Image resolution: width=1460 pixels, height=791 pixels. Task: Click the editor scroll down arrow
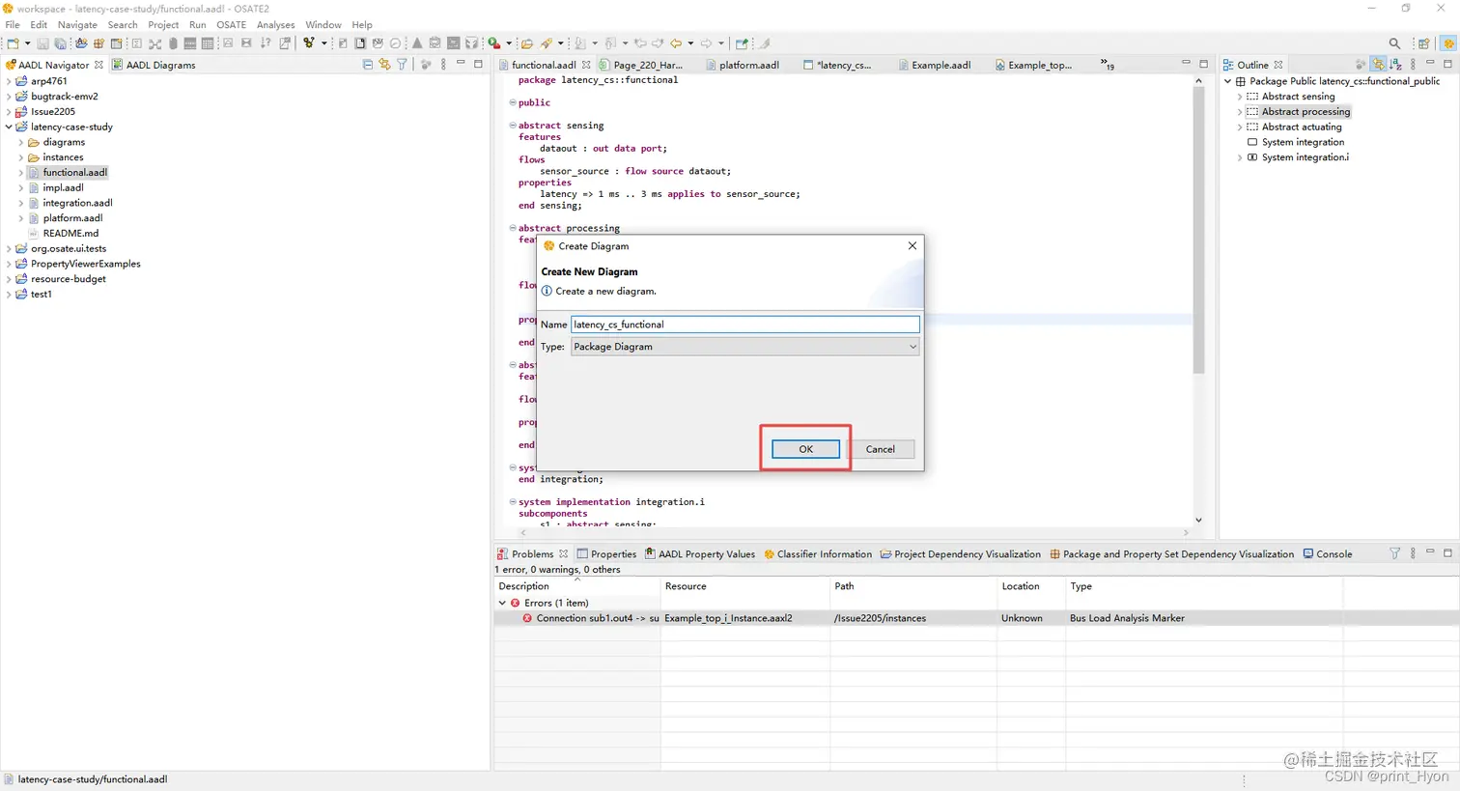click(x=1198, y=521)
